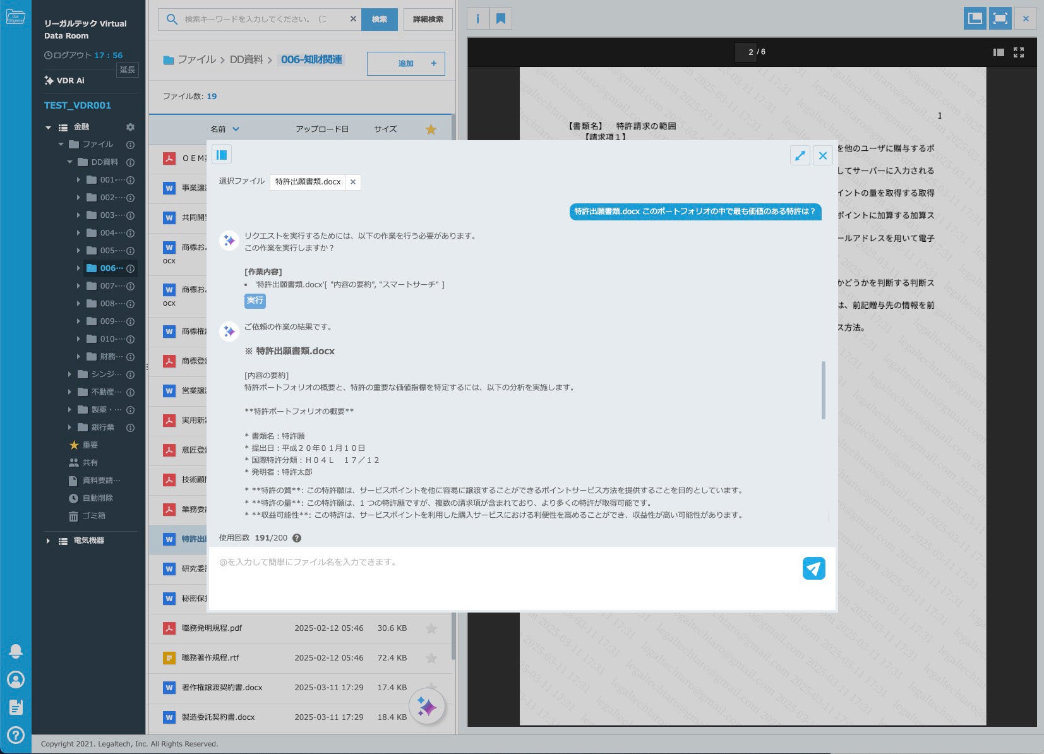
Task: Show info for the 003 folder
Action: click(x=130, y=215)
